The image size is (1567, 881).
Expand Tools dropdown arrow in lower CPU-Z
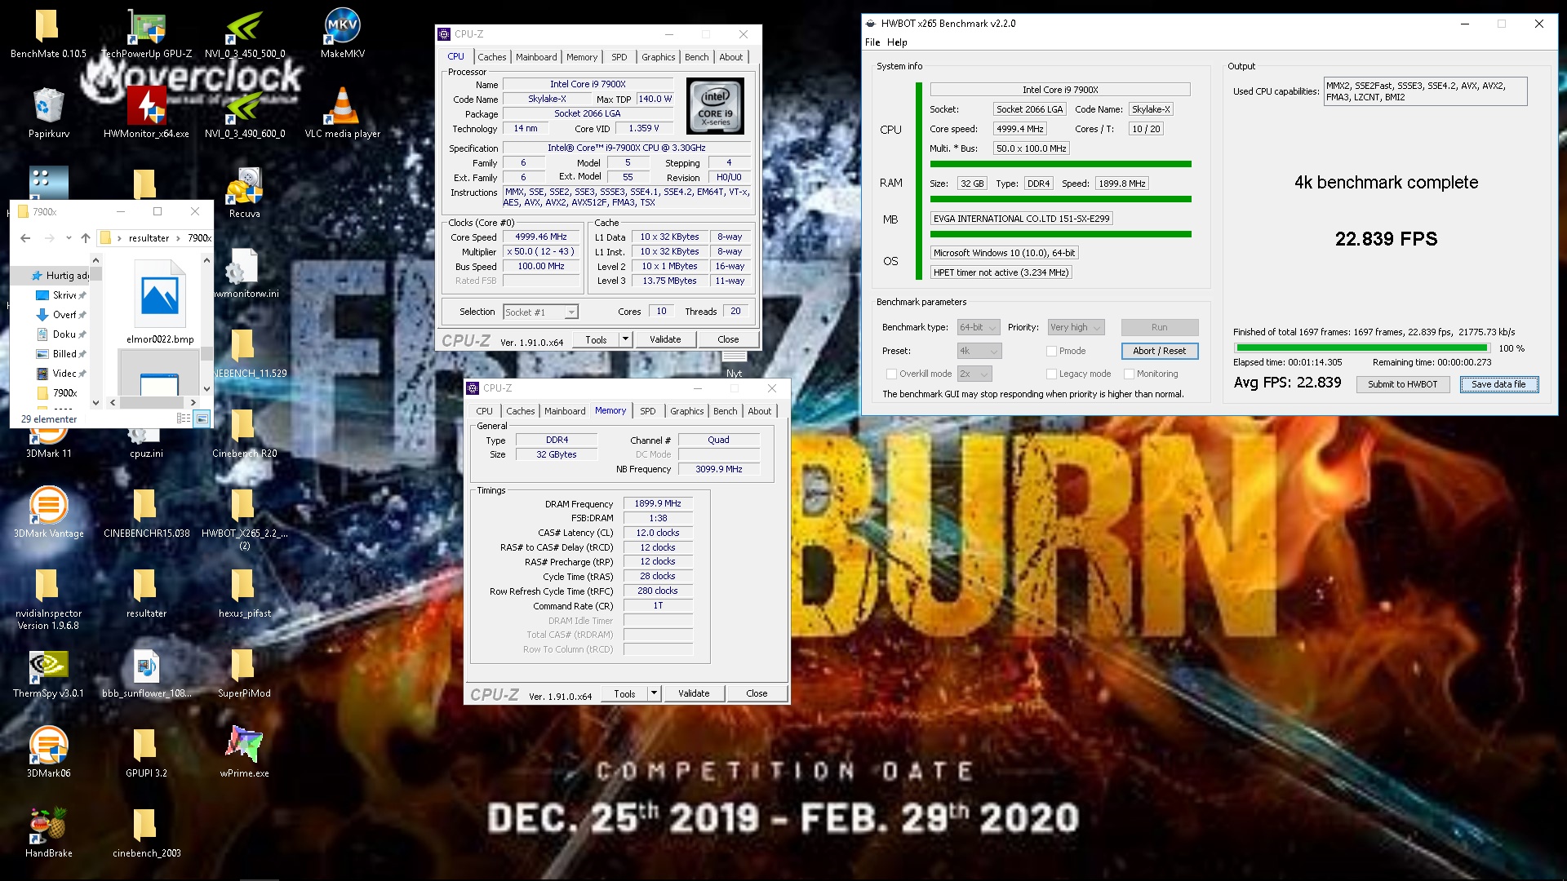(654, 693)
